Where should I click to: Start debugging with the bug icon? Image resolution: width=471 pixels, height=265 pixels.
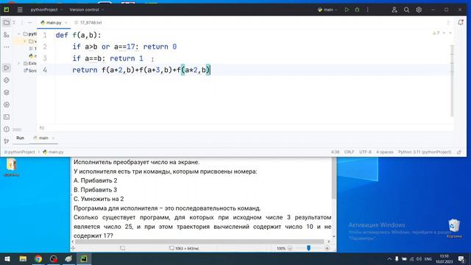pyautogui.click(x=357, y=10)
